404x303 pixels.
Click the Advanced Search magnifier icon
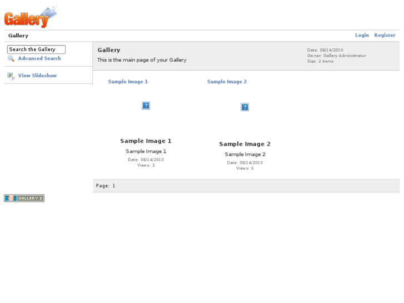11,58
